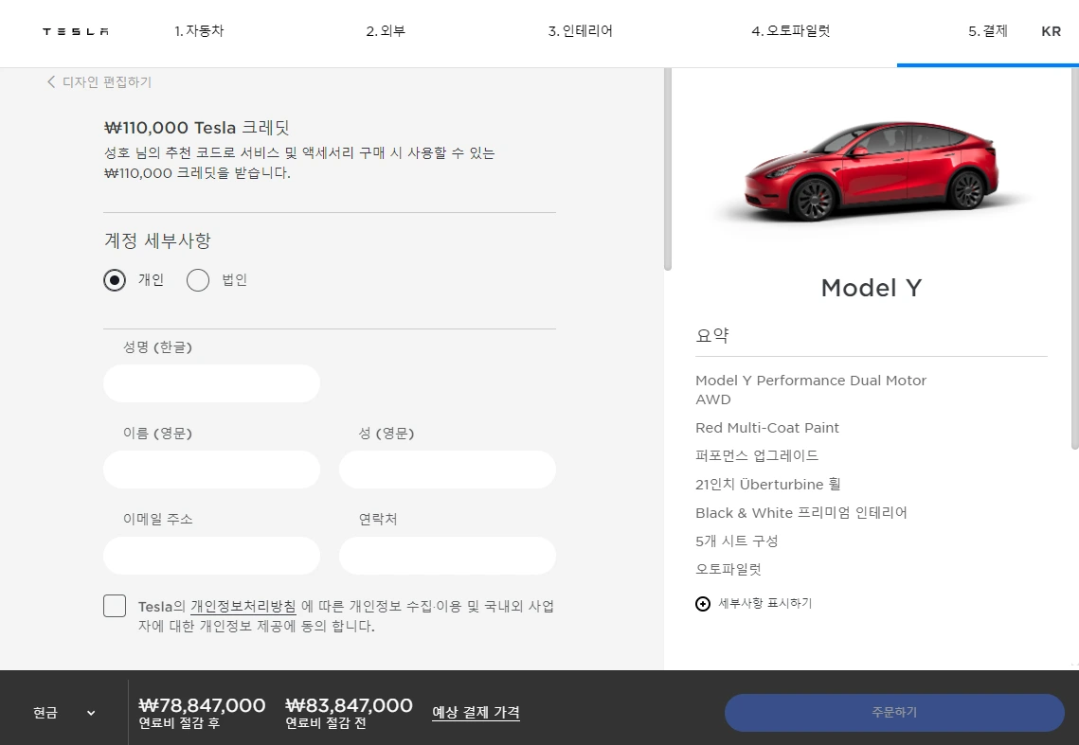Click the Tesla logo
Image resolution: width=1079 pixels, height=745 pixels.
coord(76,31)
